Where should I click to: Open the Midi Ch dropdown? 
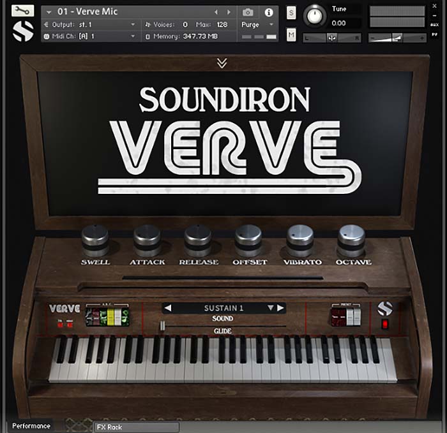click(x=133, y=36)
